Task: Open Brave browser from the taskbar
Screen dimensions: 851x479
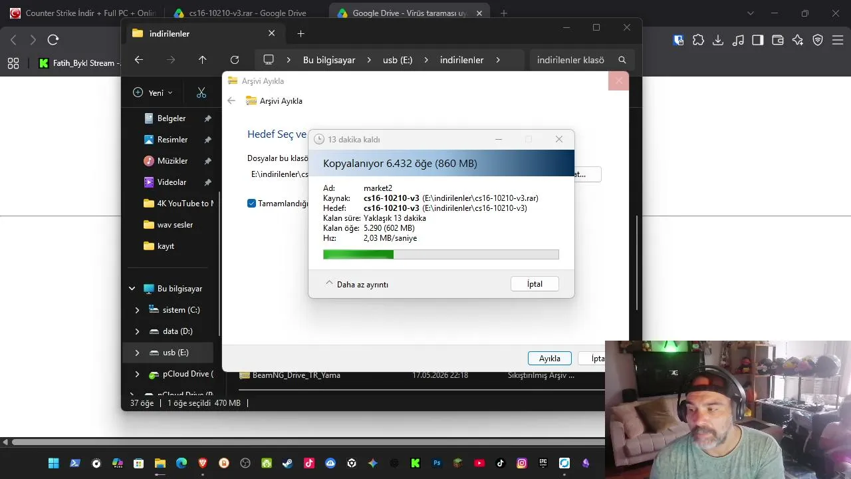Action: [202, 463]
